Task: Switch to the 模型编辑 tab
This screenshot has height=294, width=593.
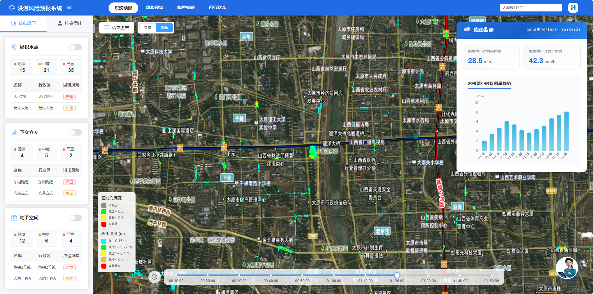Action: (x=186, y=8)
